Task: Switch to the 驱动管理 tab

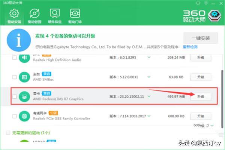Action: [x=34, y=16]
